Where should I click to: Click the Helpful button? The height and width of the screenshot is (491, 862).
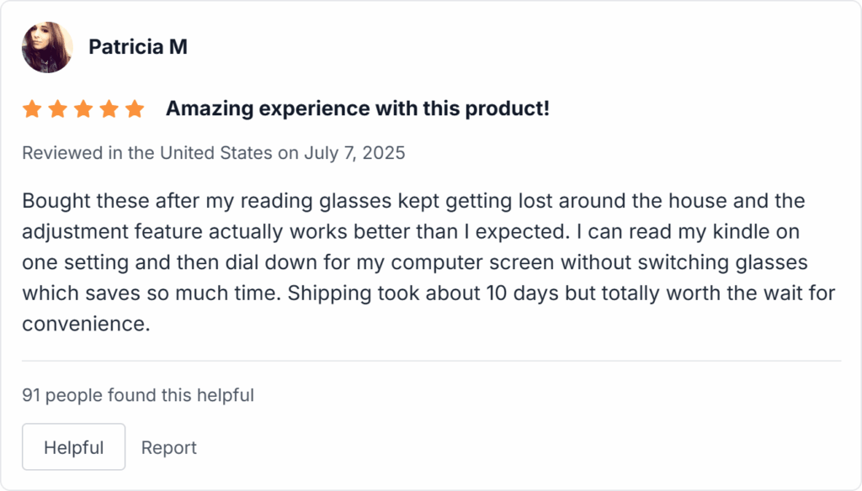pyautogui.click(x=73, y=446)
